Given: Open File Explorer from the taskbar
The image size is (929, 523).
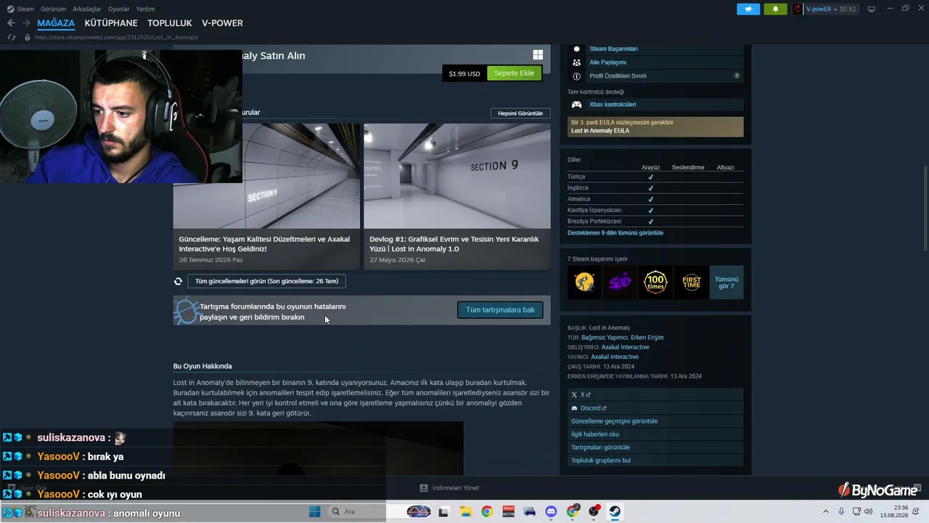Looking at the screenshot, I should 464,511.
